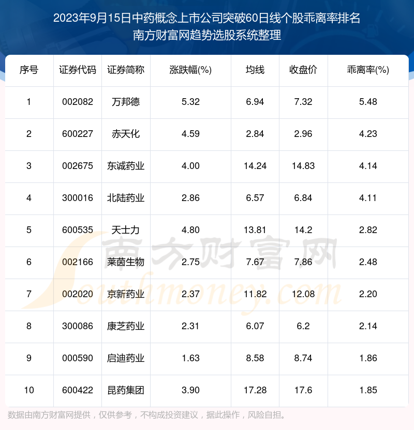Click the 涨跌幅(%) column header

pos(190,70)
